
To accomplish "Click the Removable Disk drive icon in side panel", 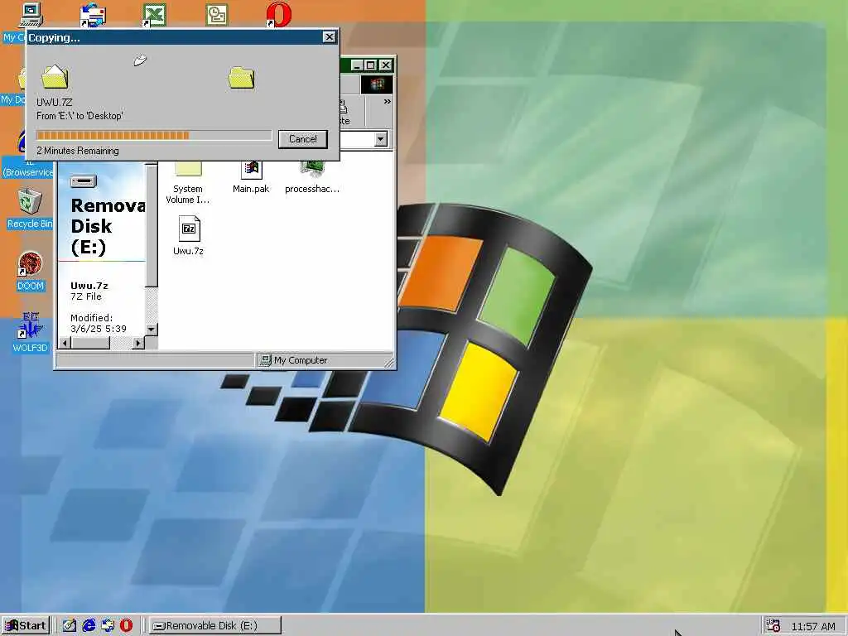I will [84, 181].
